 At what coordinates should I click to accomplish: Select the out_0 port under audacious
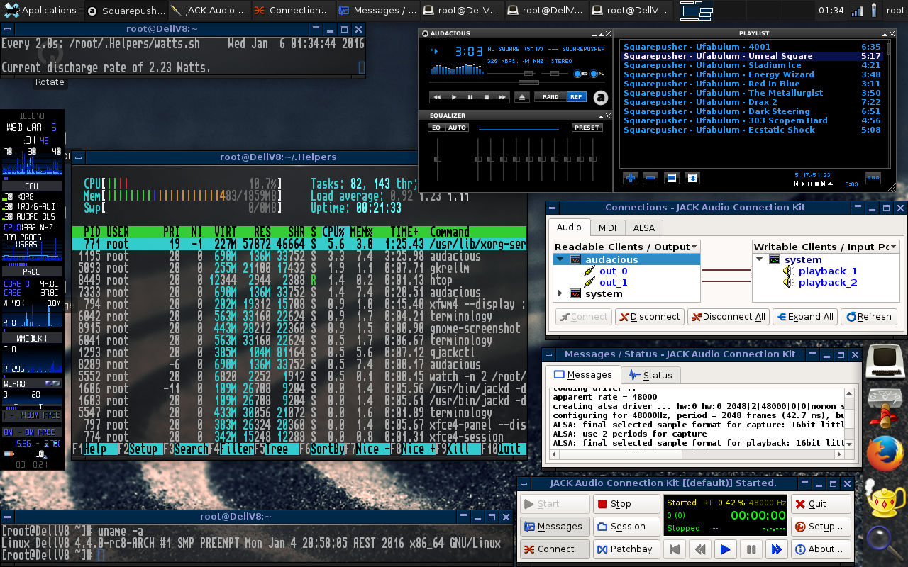613,271
